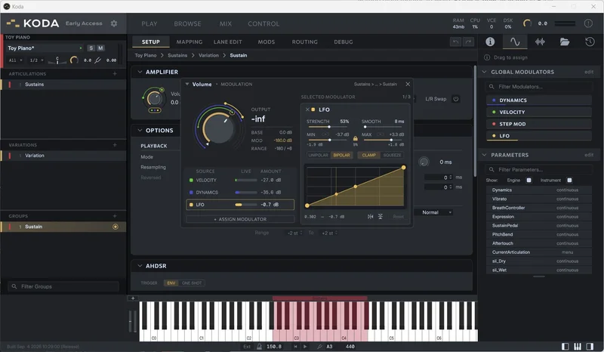Select Clamp range mode
This screenshot has width=604, height=352.
(x=368, y=155)
